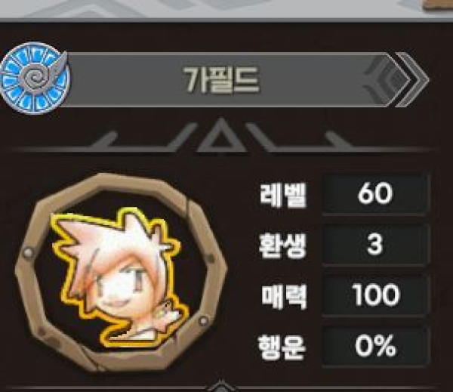453x392 pixels.
Task: Click the 환생 stat label
Action: [282, 245]
